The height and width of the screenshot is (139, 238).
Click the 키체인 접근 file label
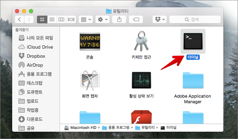point(141,57)
